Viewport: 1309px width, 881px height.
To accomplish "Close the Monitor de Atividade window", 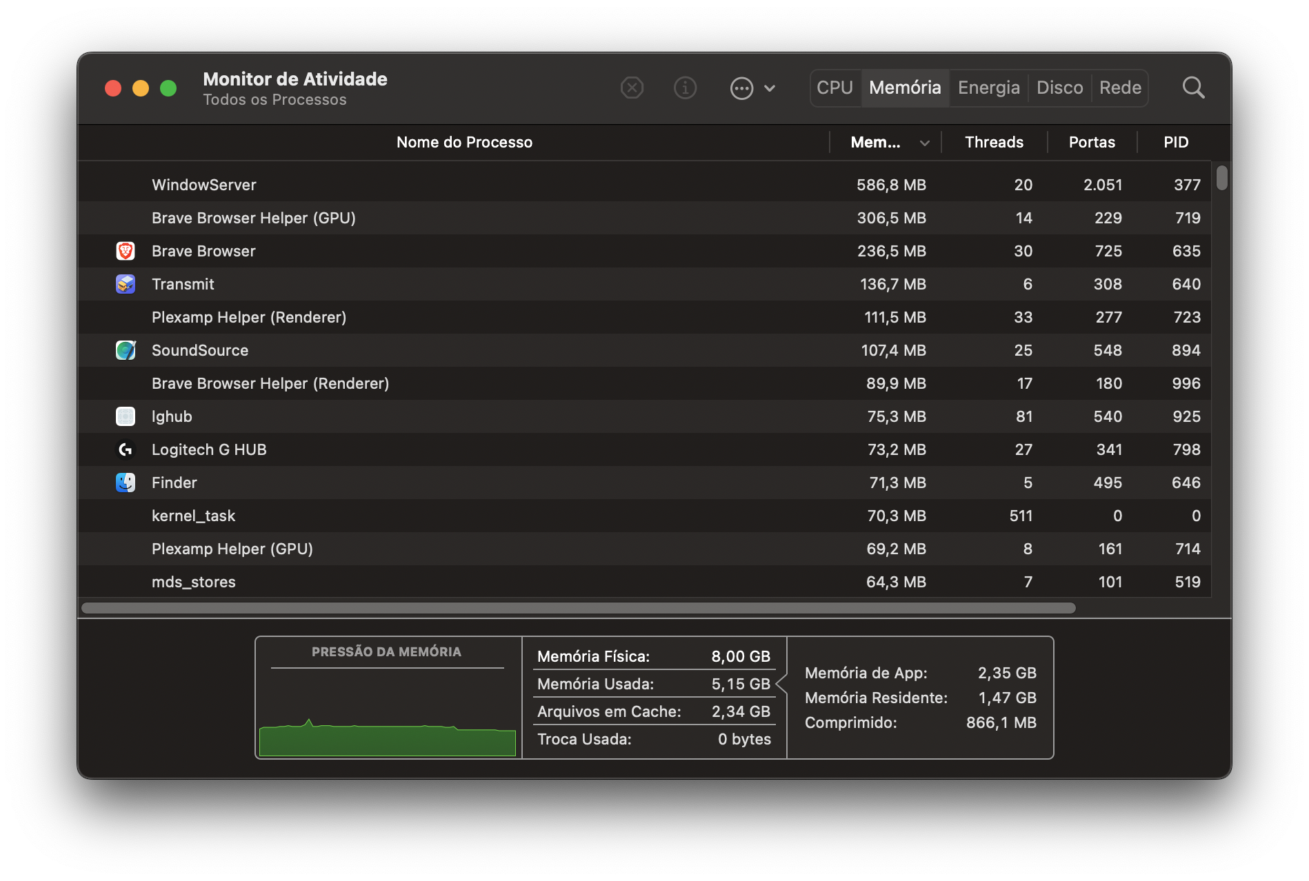I will tap(113, 88).
